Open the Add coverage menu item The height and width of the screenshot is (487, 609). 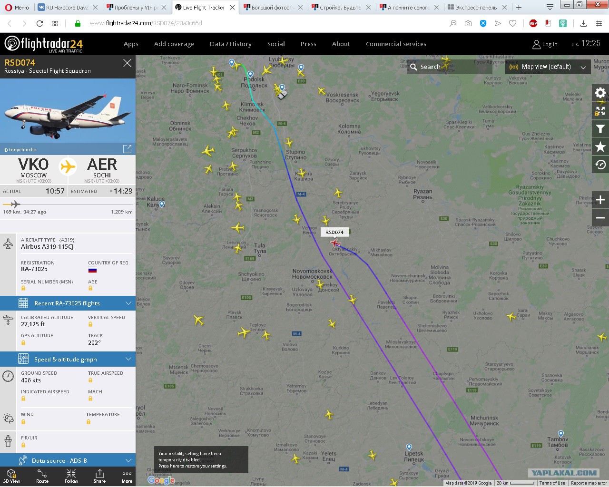(x=174, y=44)
